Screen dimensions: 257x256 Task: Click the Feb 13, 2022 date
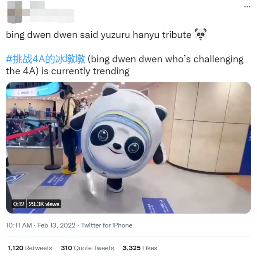[x=56, y=225]
